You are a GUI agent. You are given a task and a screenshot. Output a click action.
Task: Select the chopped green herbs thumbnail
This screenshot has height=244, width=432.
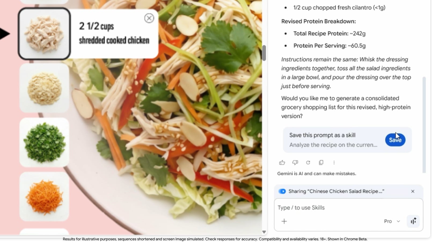[44, 142]
